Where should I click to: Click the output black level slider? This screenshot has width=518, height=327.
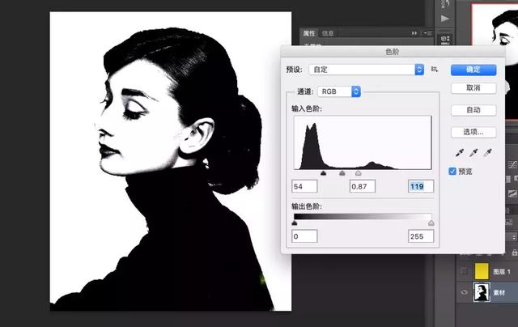tap(295, 223)
